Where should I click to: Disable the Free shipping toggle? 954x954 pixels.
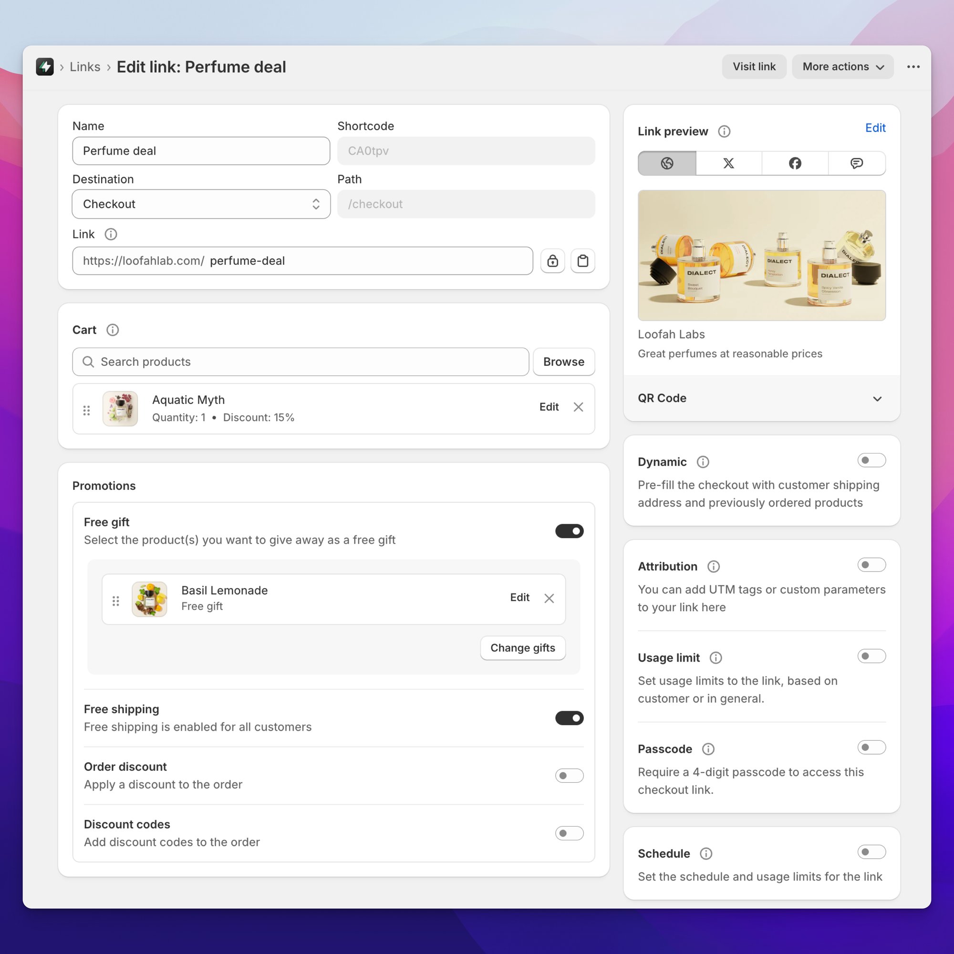(570, 718)
